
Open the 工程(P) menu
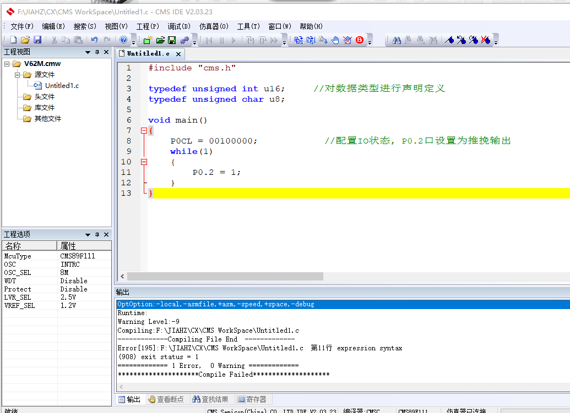(x=148, y=26)
